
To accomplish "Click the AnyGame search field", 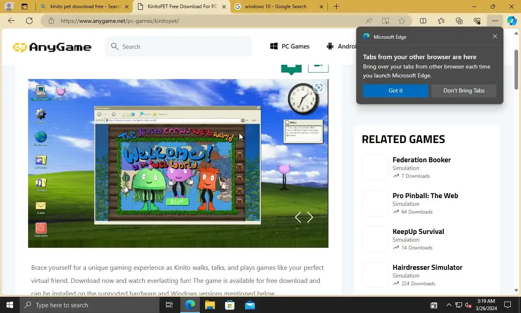I will [178, 46].
